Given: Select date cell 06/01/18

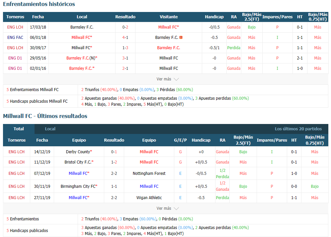Looking at the screenshot, I should pyautogui.click(x=38, y=38).
